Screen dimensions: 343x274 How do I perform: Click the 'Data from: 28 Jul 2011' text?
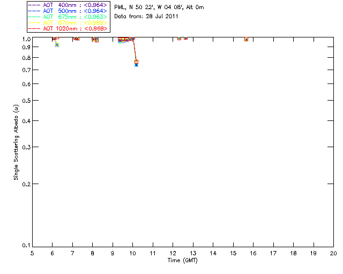point(146,17)
